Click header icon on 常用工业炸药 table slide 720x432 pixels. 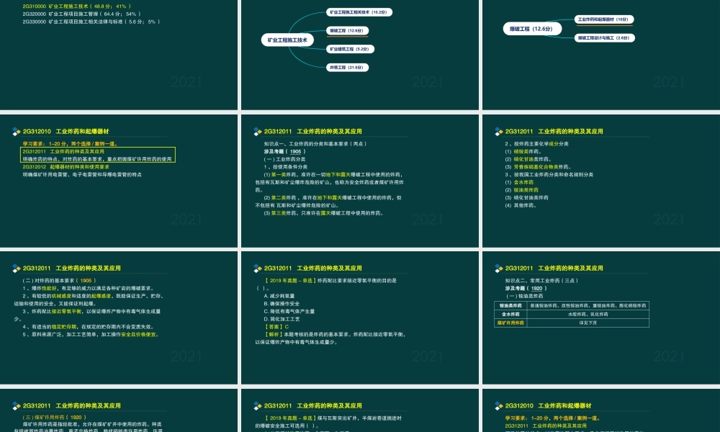[x=498, y=269]
